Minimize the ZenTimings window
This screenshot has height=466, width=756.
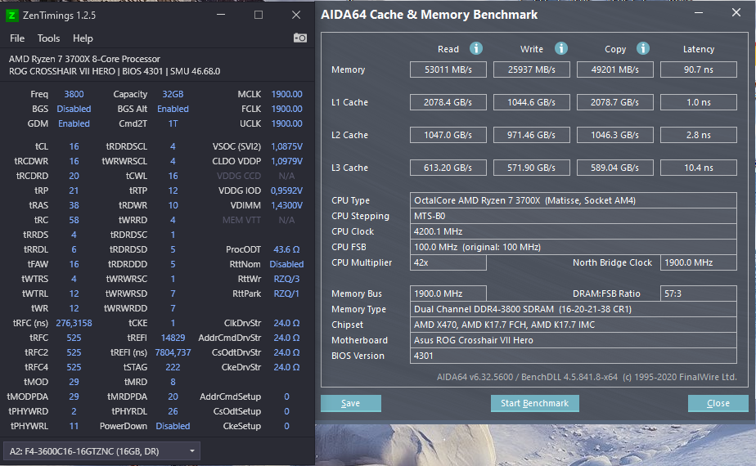coord(221,15)
